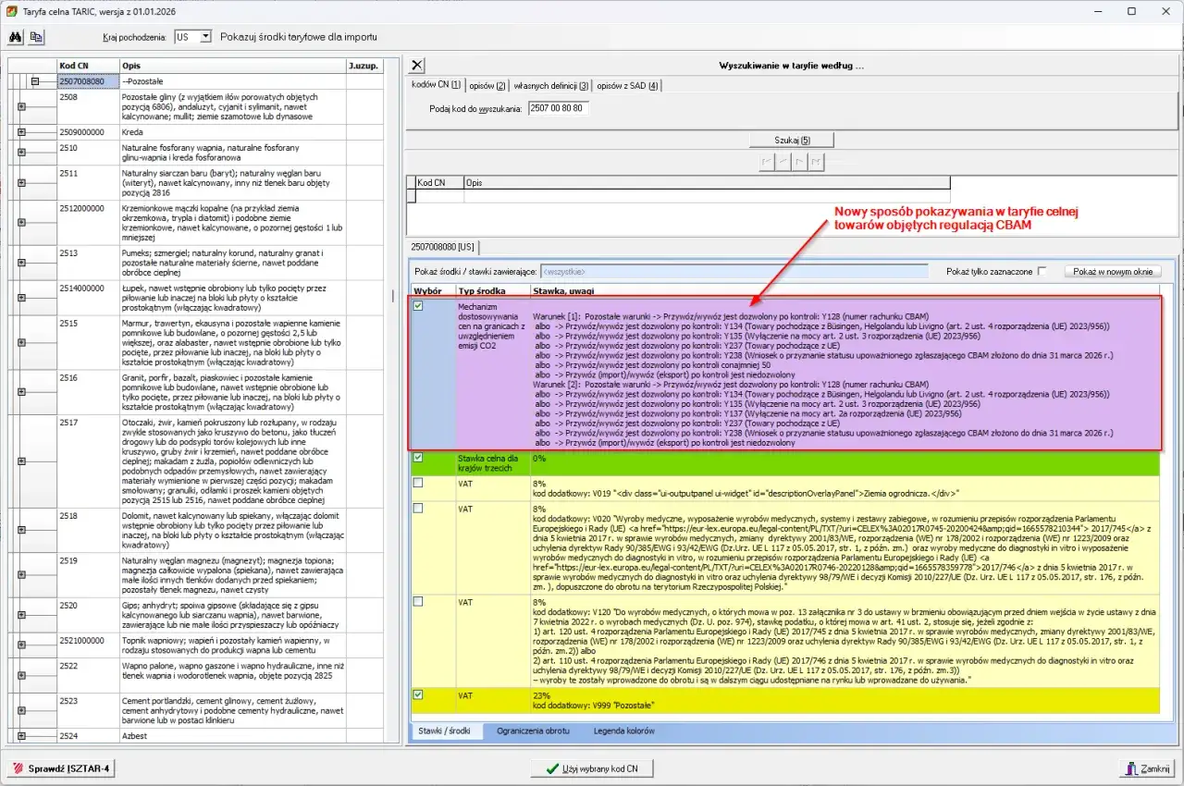Click the copy icon in the toolbar
1184x786 pixels.
pos(36,37)
